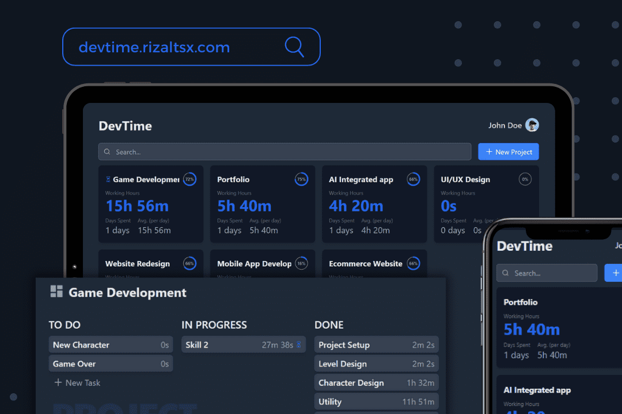Click the 1h 32m duration on Character Design
Image resolution: width=622 pixels, height=414 pixels.
click(x=420, y=383)
